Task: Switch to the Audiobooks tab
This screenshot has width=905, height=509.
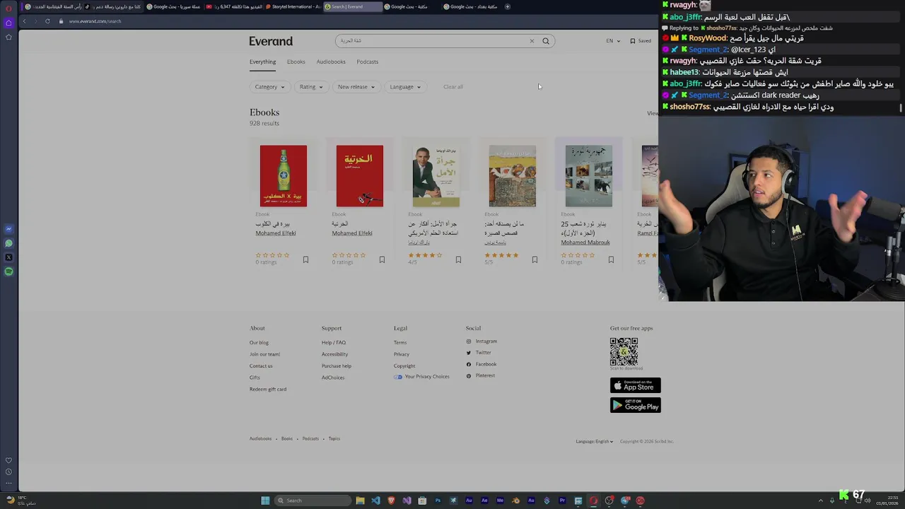Action: pyautogui.click(x=331, y=62)
